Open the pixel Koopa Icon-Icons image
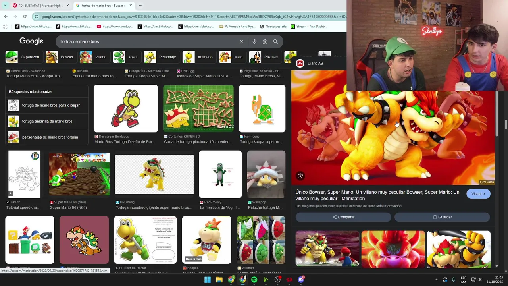 [262, 108]
